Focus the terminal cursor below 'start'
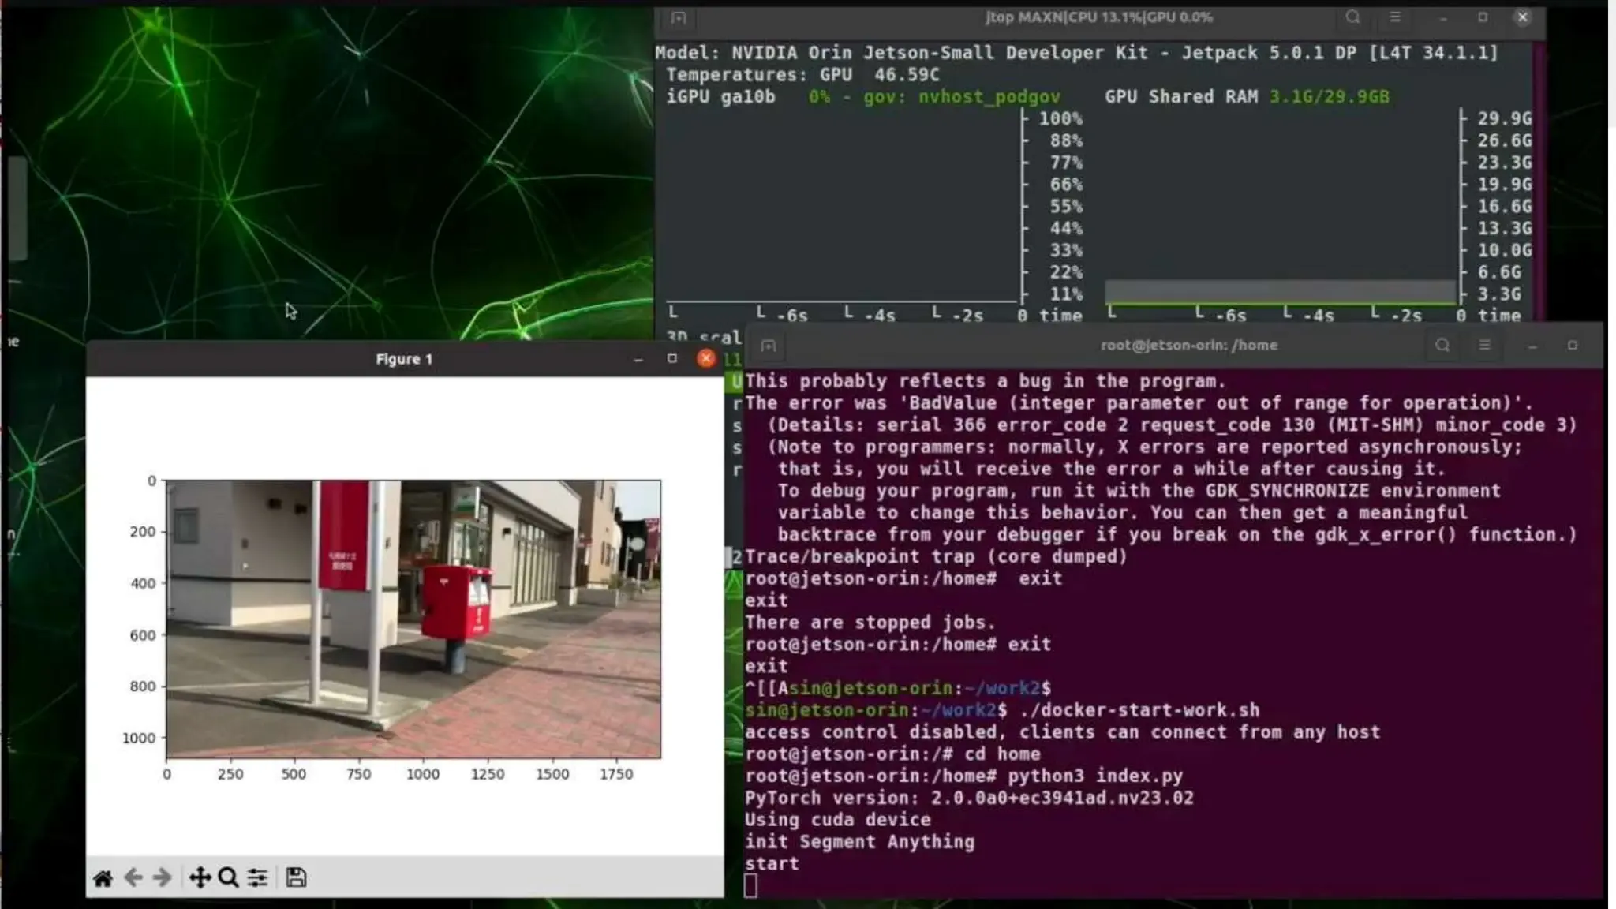Image resolution: width=1616 pixels, height=909 pixels. coord(750,885)
